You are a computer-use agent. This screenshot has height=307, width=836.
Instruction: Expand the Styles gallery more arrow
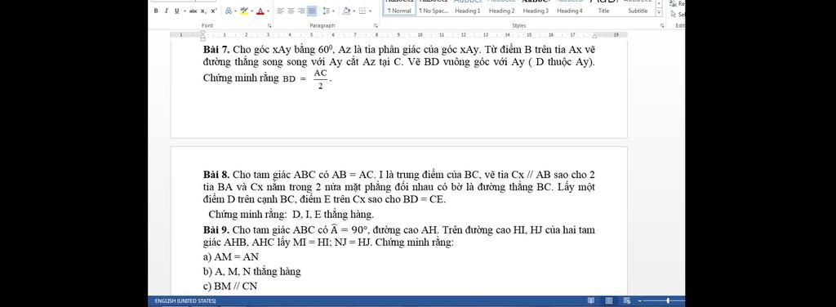[659, 12]
